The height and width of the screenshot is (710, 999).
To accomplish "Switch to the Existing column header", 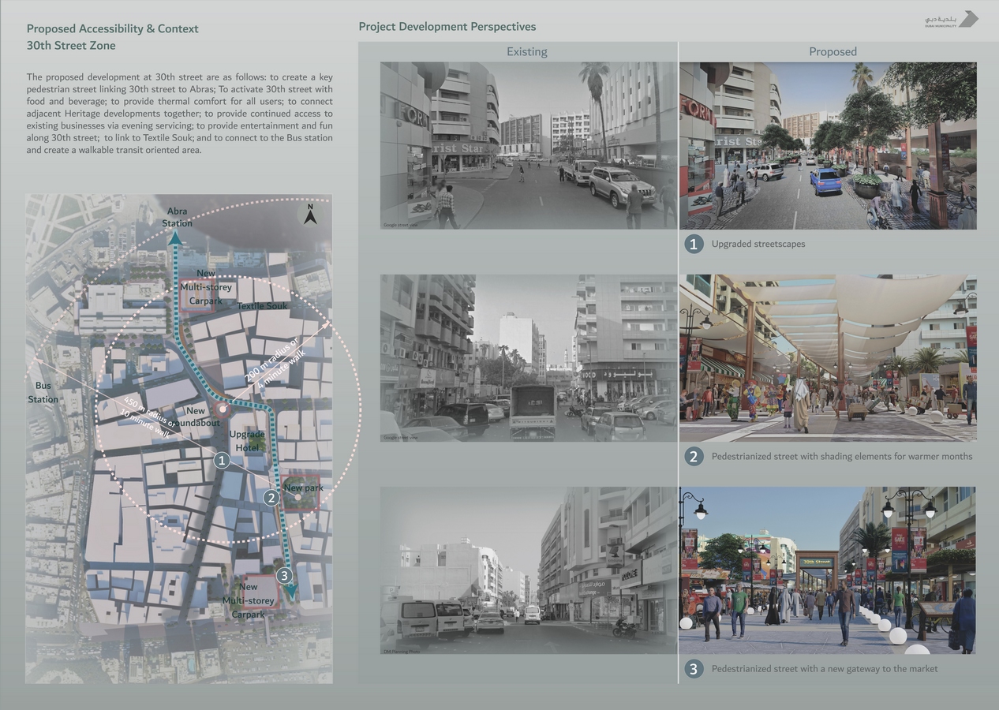I will click(526, 52).
